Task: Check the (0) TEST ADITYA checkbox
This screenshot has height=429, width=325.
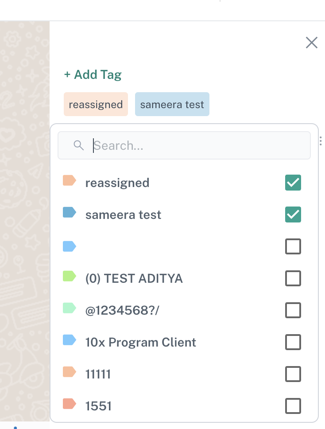Action: coord(293,279)
